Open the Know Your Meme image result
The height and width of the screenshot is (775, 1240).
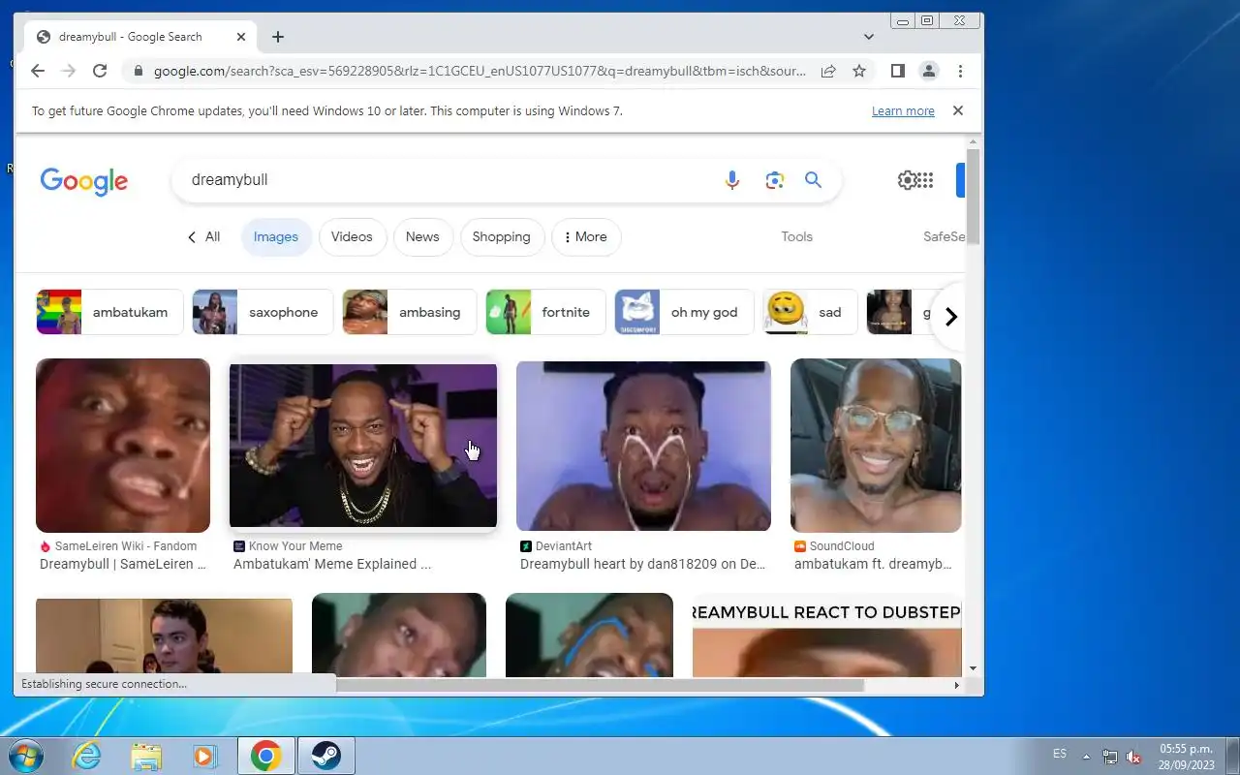click(363, 446)
